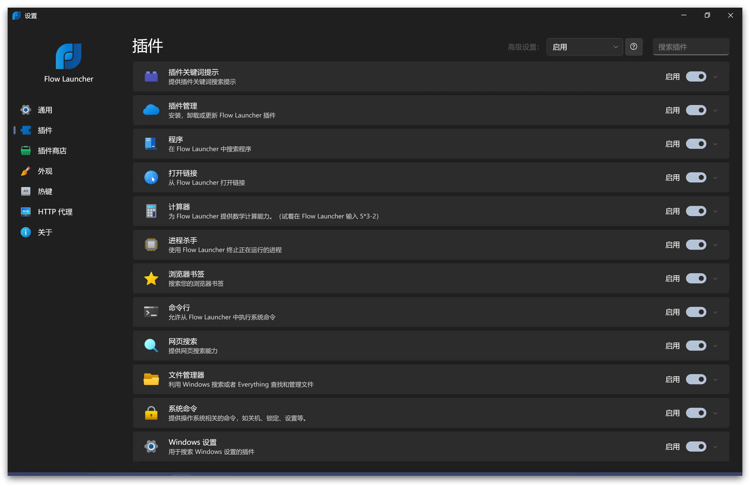750x486 pixels.
Task: Toggle the 打开链接 plugin switch
Action: point(696,178)
